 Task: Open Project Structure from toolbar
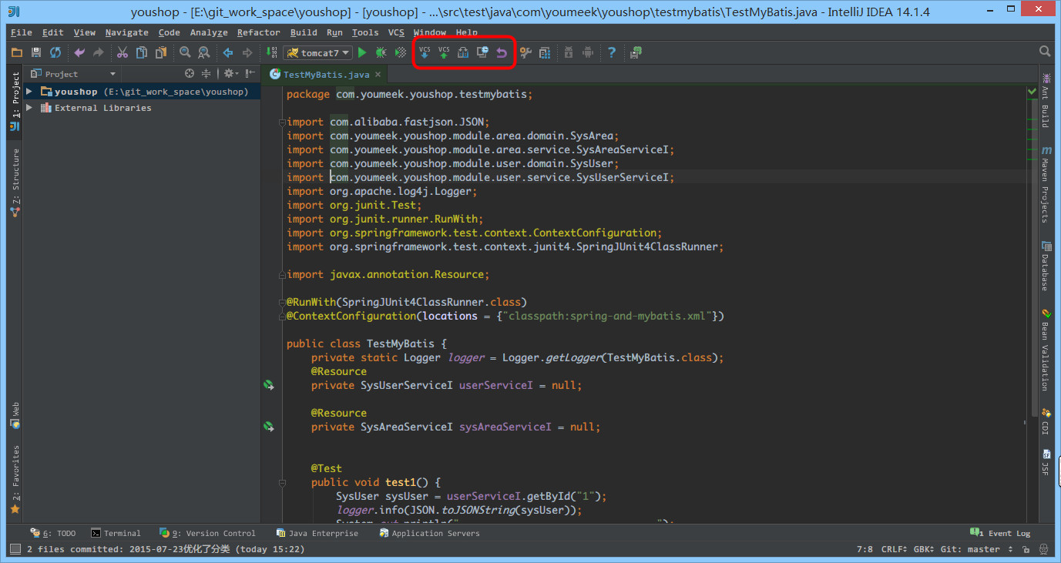pyautogui.click(x=545, y=52)
